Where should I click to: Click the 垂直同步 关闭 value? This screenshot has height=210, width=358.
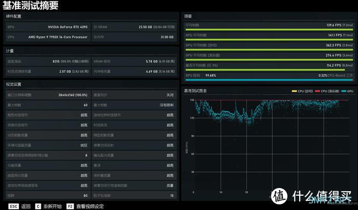[170, 95]
